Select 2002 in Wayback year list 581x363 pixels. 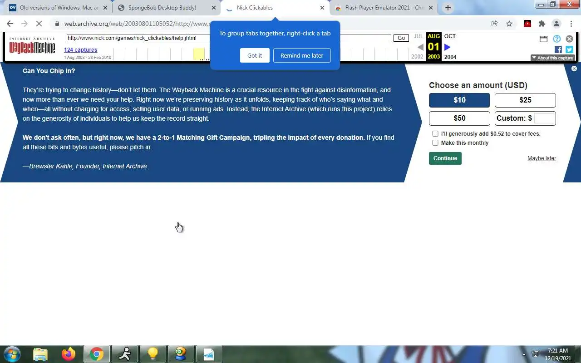417,57
